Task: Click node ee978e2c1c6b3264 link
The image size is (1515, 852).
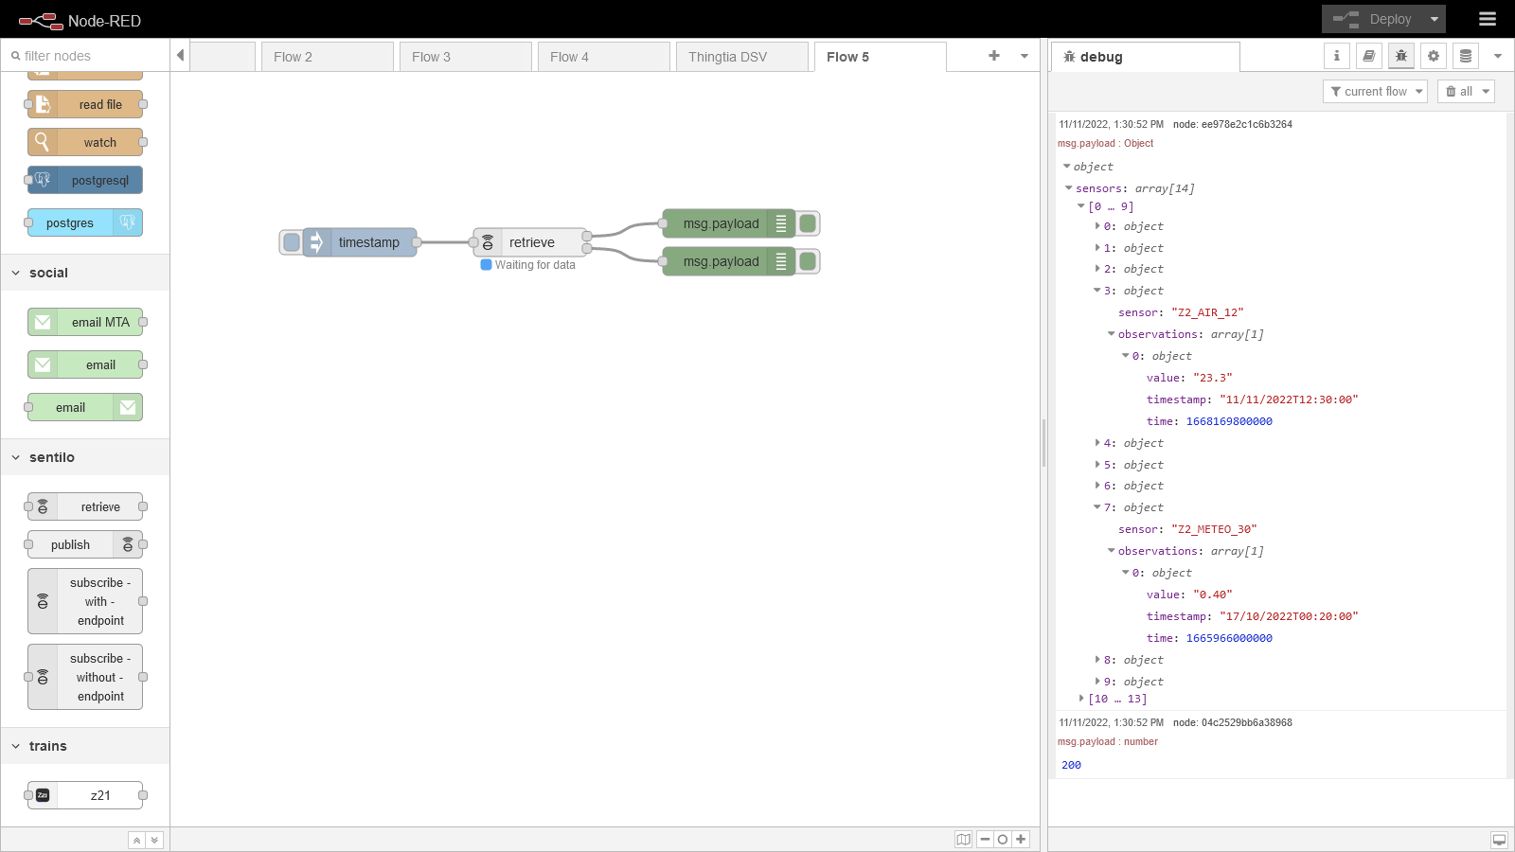Action: click(x=1233, y=124)
